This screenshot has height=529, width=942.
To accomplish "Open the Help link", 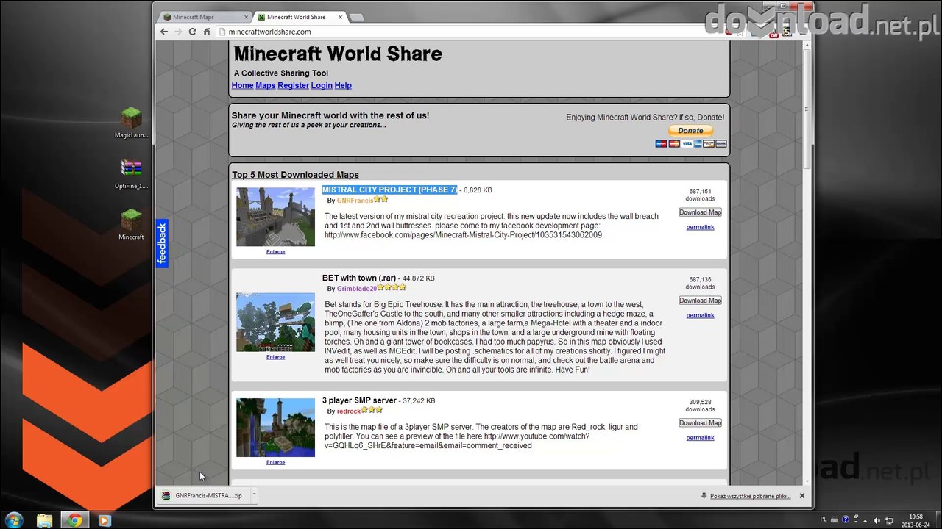I will tap(343, 85).
